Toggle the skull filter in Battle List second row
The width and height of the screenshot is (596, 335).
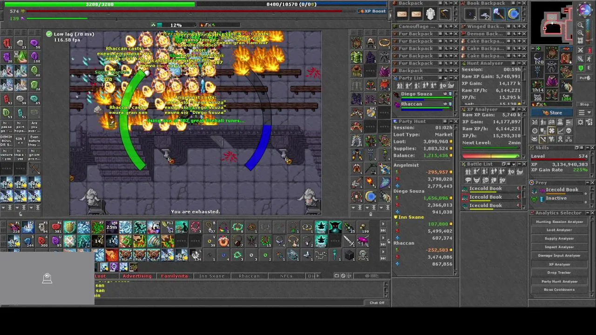point(485,180)
